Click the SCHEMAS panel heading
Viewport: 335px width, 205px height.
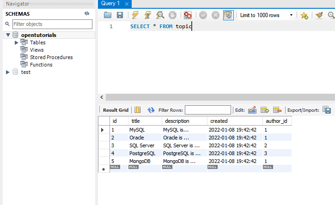click(18, 14)
